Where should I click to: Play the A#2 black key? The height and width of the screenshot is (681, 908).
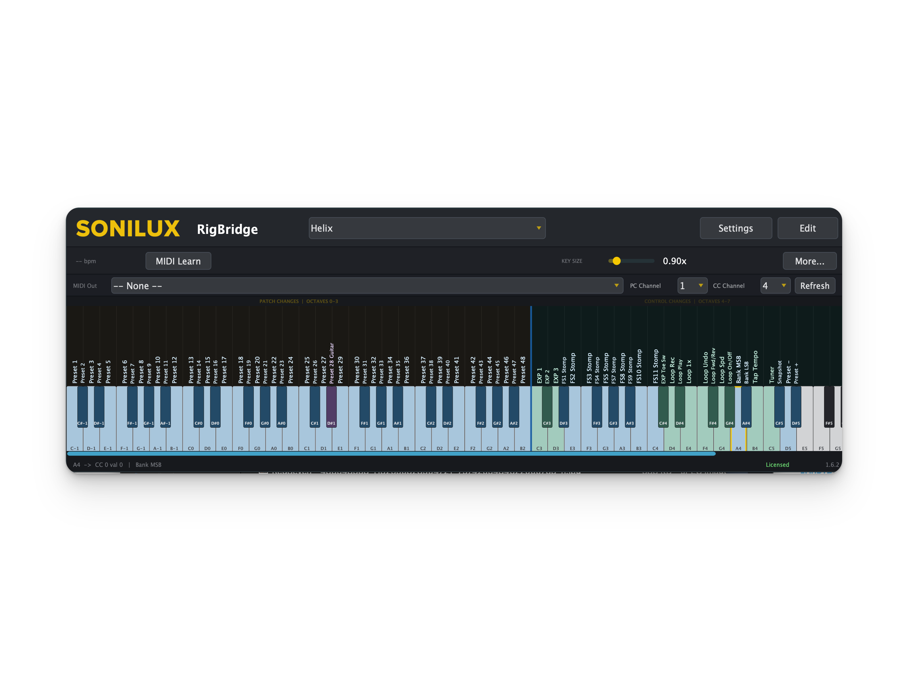pyautogui.click(x=514, y=406)
